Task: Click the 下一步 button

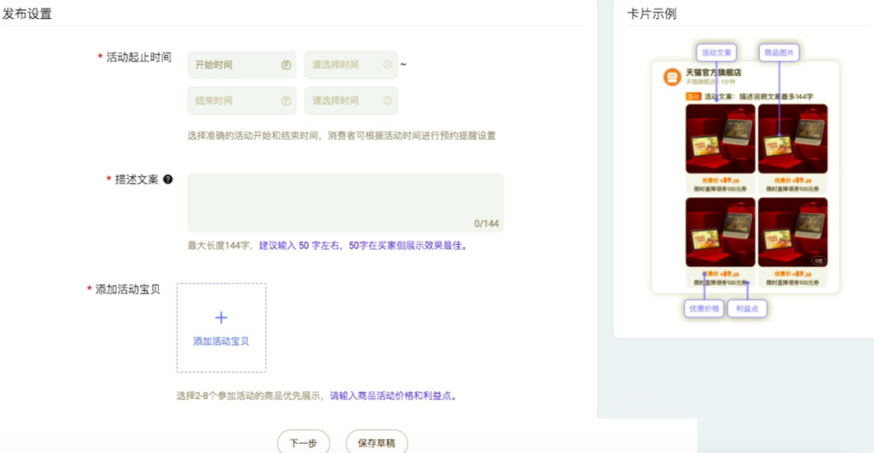Action: tap(303, 442)
